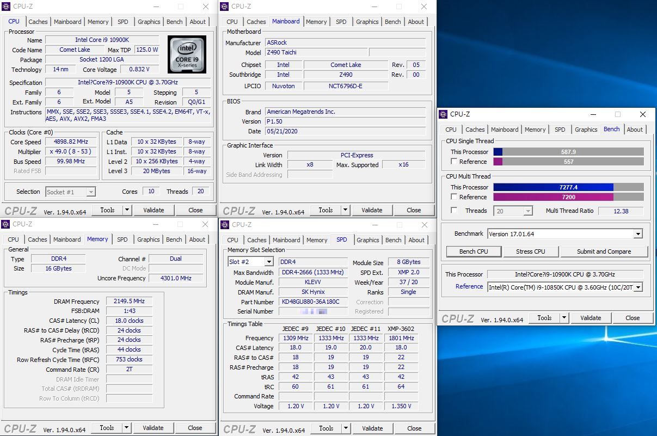Click the Multi Thread Ratio value 12.38

point(621,211)
